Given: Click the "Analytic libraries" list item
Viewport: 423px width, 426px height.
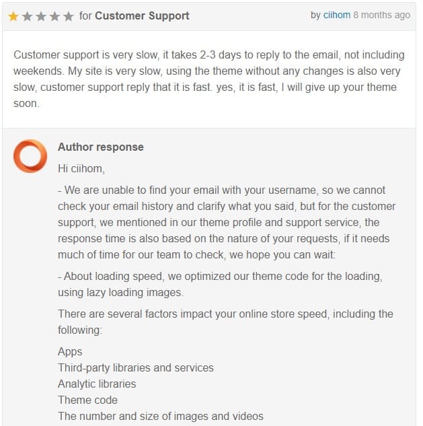Looking at the screenshot, I should click(97, 384).
